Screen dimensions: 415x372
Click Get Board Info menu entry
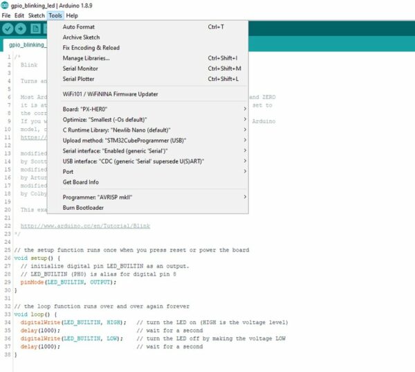[82, 181]
